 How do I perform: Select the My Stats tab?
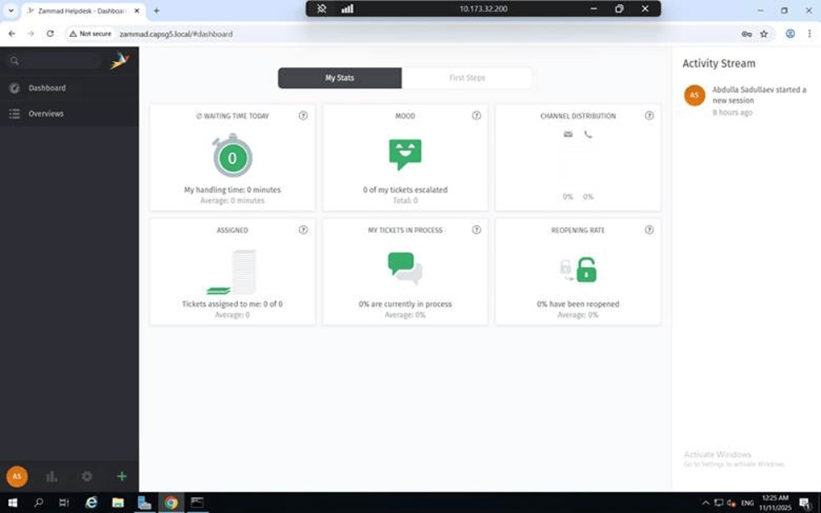click(340, 77)
